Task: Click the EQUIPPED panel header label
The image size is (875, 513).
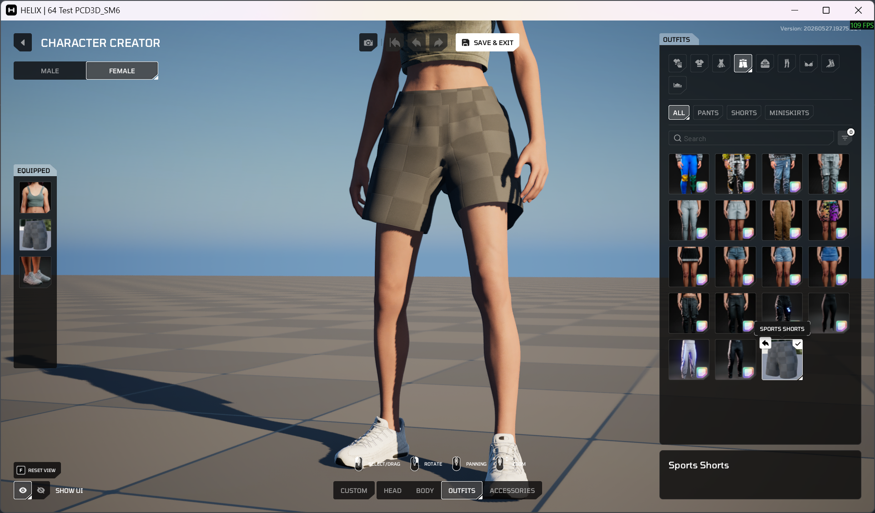Action: coord(34,171)
